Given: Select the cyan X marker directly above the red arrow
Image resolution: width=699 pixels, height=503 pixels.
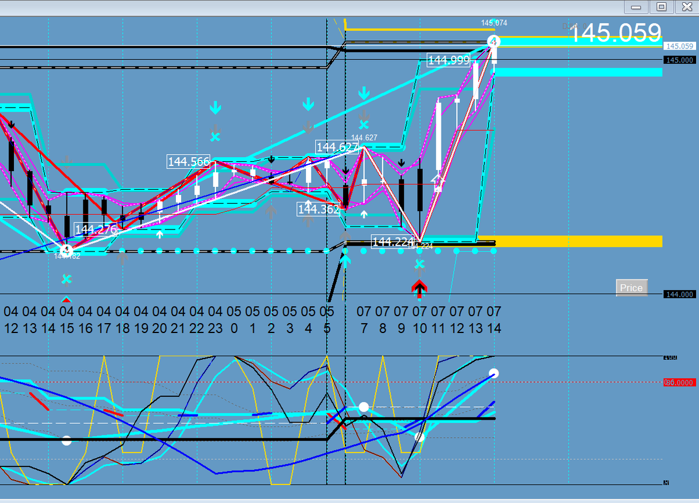Looking at the screenshot, I should click(419, 264).
